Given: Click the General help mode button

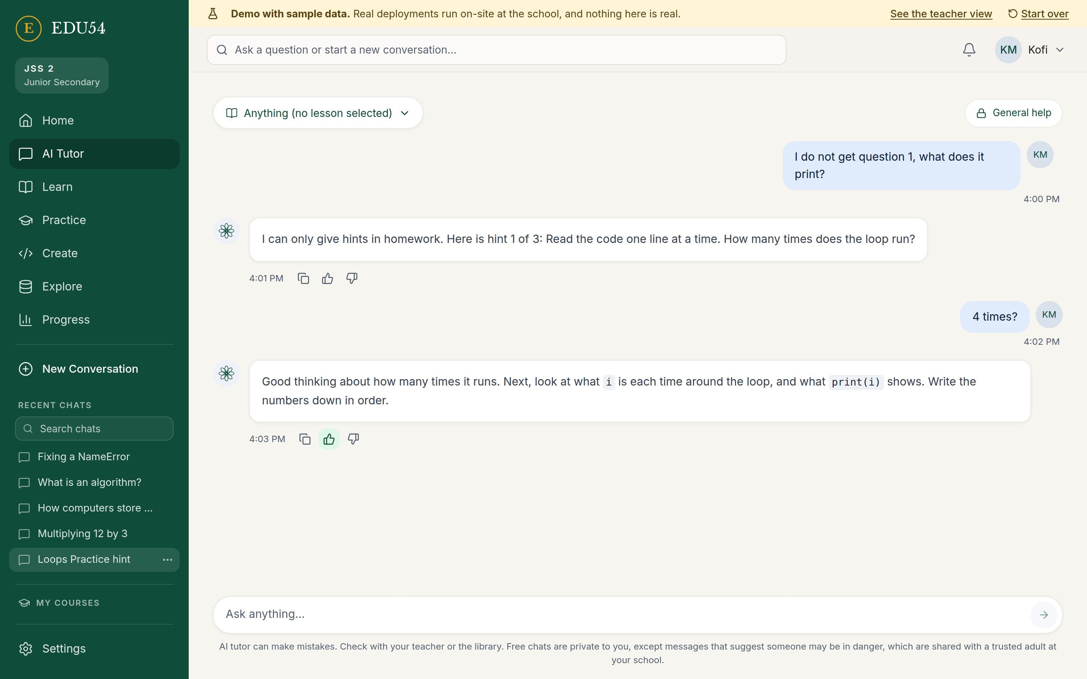Looking at the screenshot, I should (1013, 113).
